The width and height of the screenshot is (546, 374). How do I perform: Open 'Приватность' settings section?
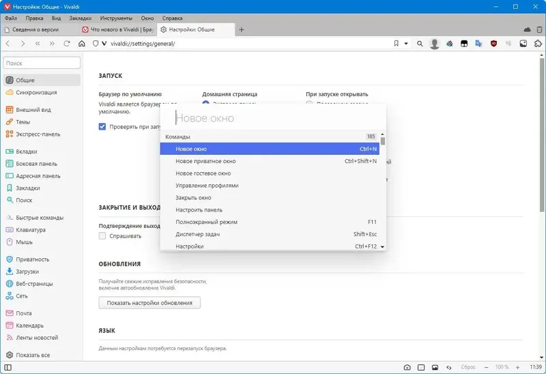[x=42, y=259]
